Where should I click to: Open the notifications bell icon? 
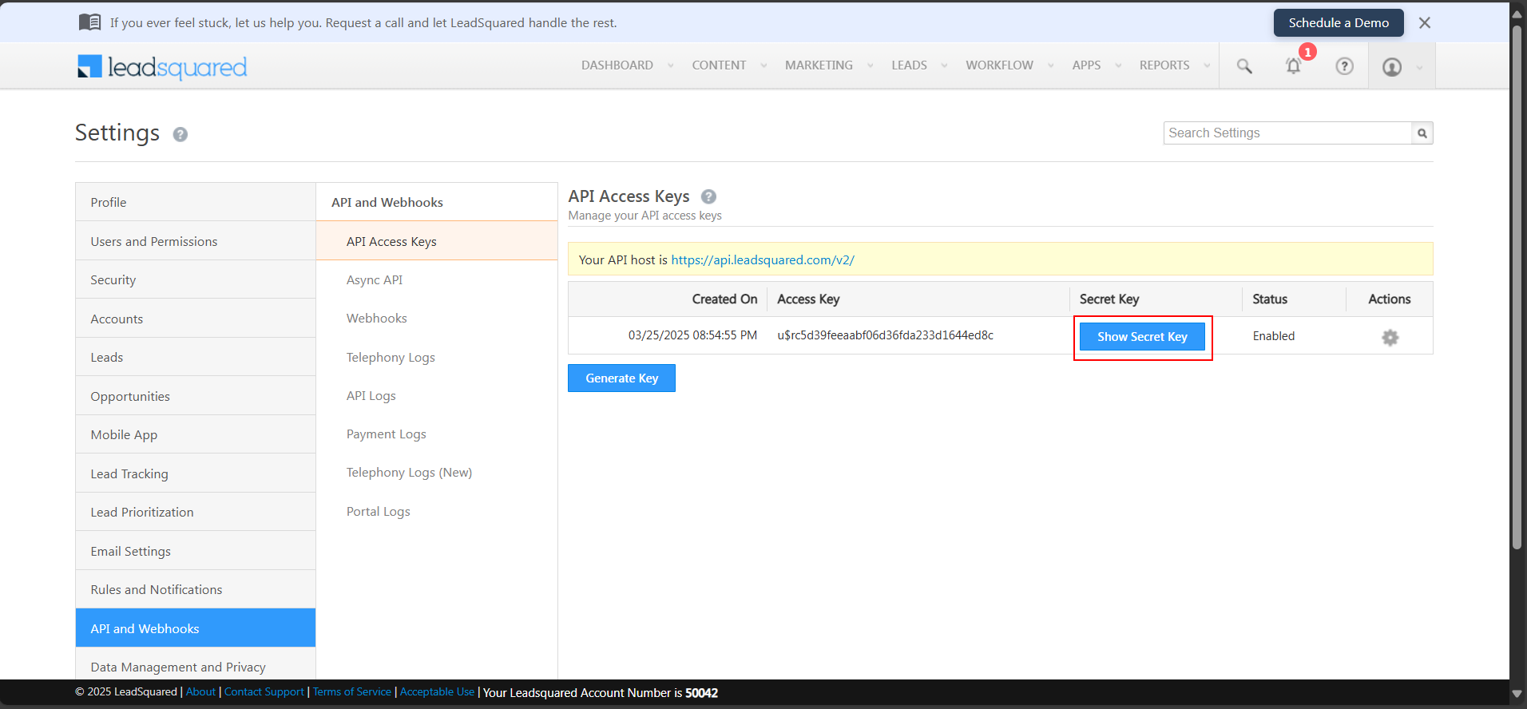tap(1294, 66)
